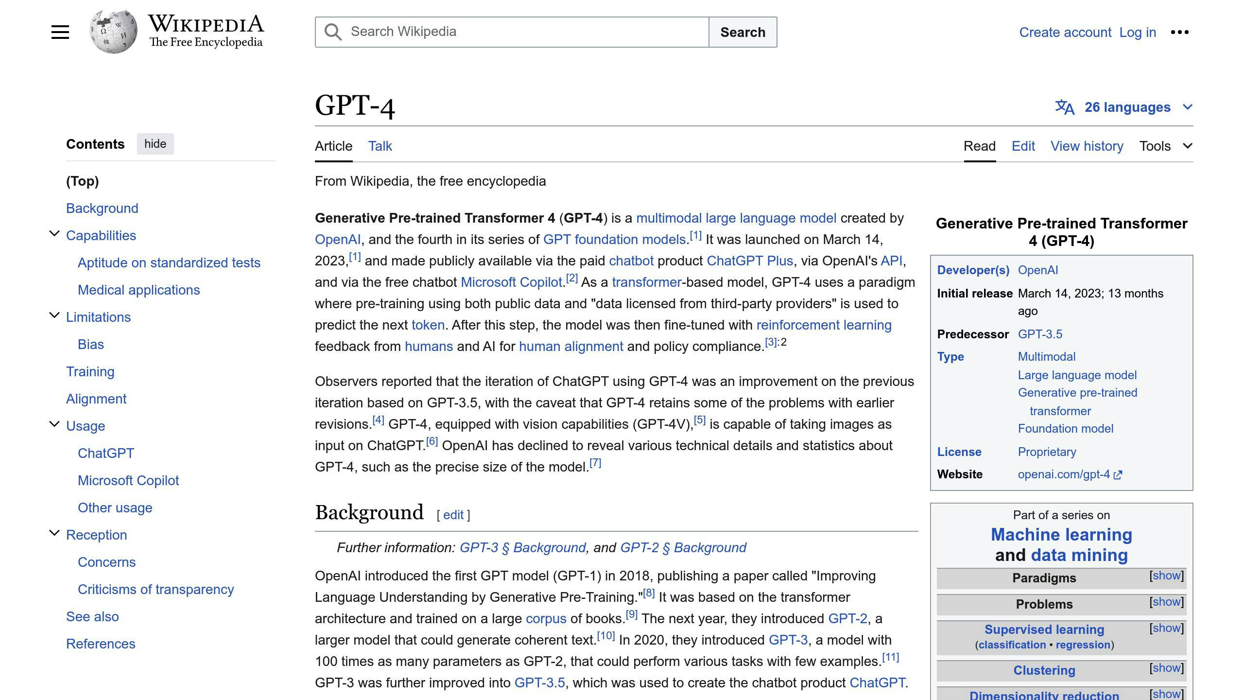Click the Search button
The image size is (1244, 700).
tap(743, 32)
